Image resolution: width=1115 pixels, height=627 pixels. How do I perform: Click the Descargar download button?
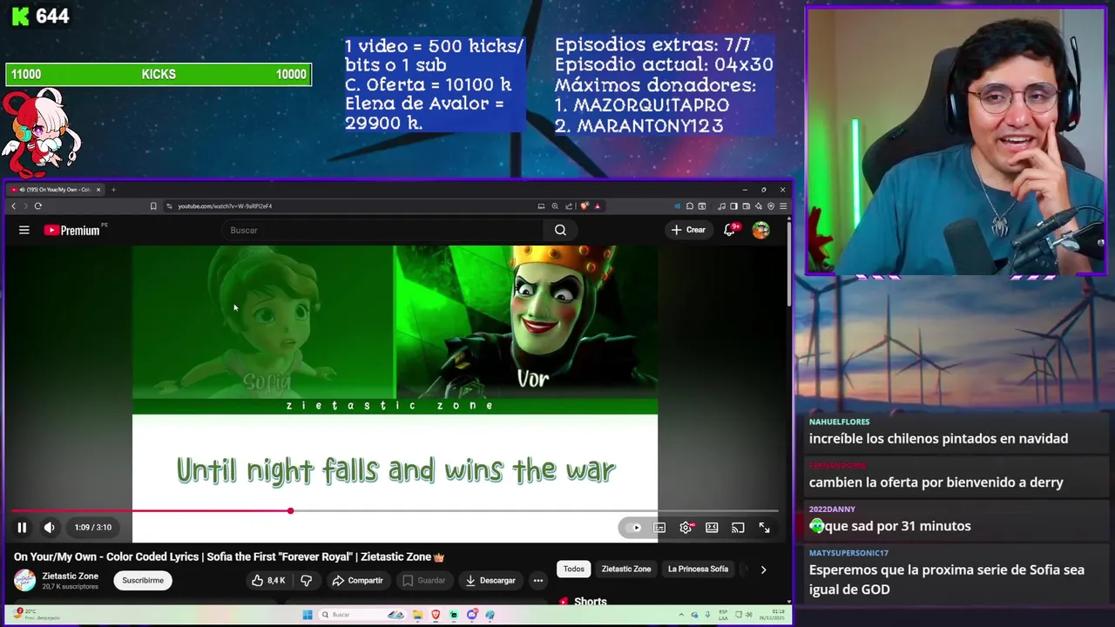tap(490, 580)
